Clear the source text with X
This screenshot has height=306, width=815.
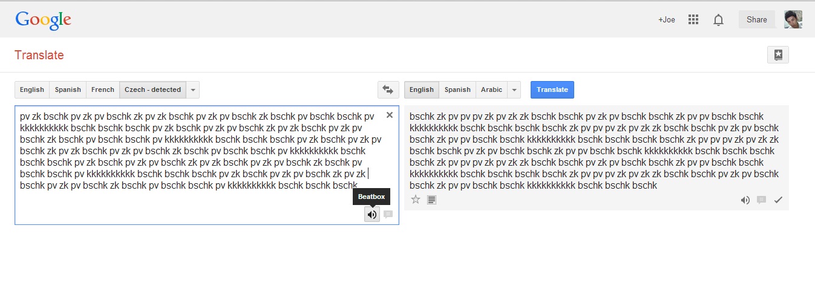click(390, 115)
